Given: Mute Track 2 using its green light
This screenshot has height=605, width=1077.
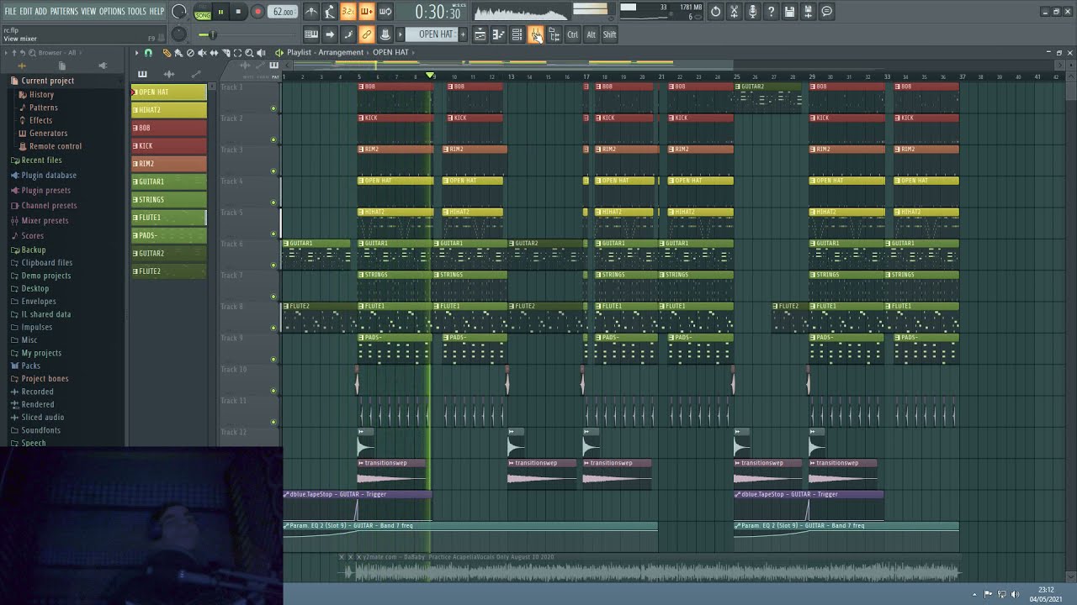Looking at the screenshot, I should pyautogui.click(x=273, y=139).
